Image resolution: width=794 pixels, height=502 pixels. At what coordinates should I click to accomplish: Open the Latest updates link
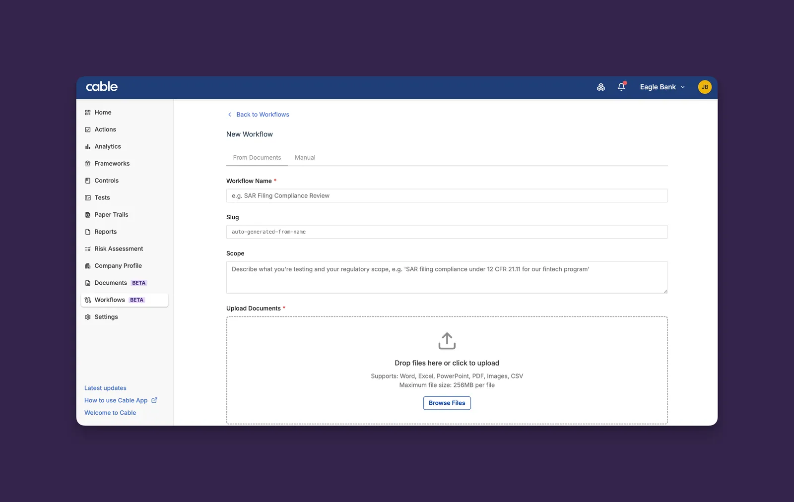(x=105, y=388)
